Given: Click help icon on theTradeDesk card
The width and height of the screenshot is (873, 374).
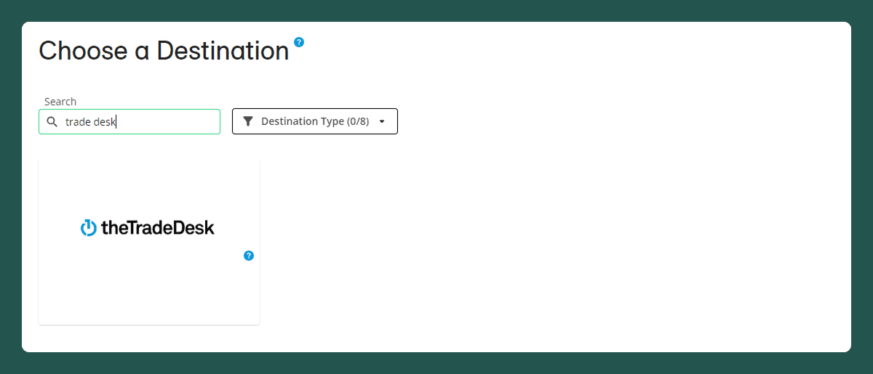Looking at the screenshot, I should (249, 256).
